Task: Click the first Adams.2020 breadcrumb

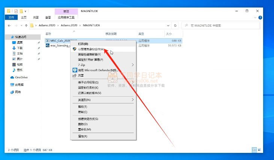Action: point(47,25)
